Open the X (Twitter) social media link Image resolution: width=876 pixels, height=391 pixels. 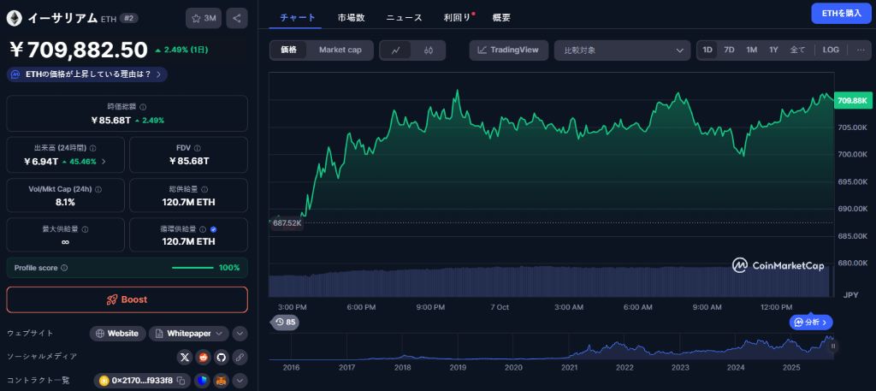185,357
